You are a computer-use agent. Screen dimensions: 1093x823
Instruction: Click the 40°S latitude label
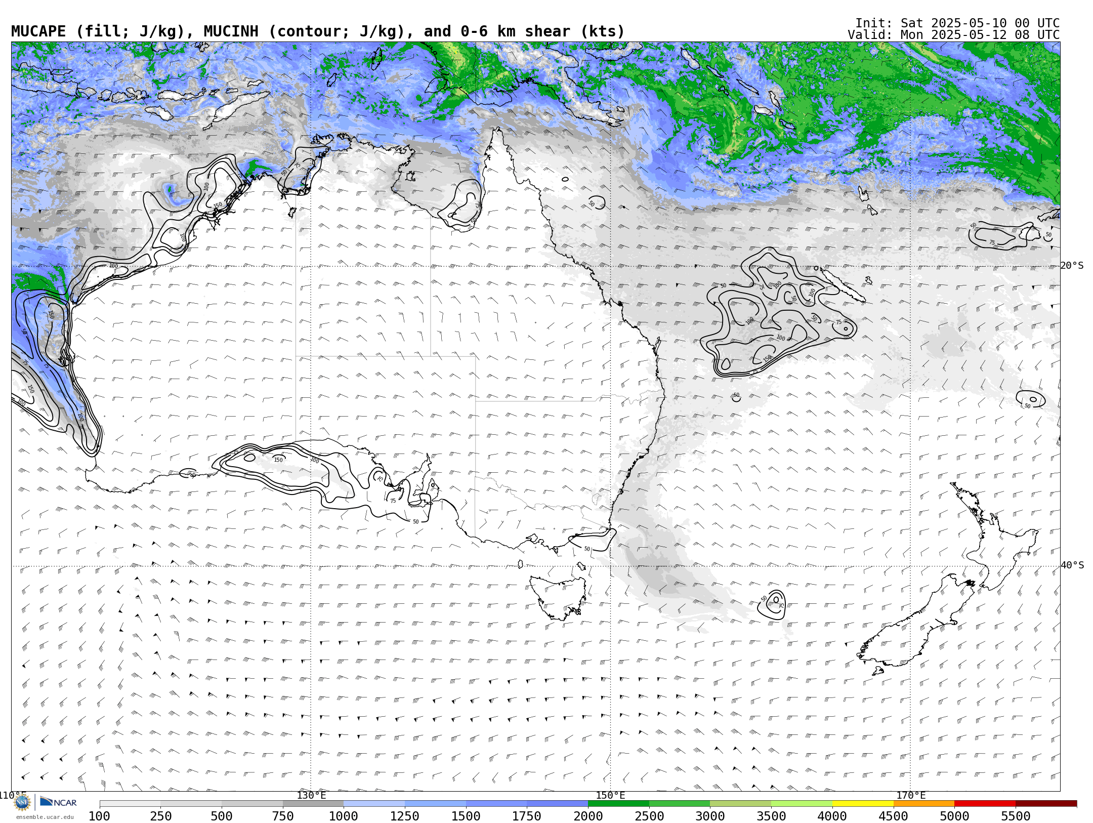click(1072, 565)
